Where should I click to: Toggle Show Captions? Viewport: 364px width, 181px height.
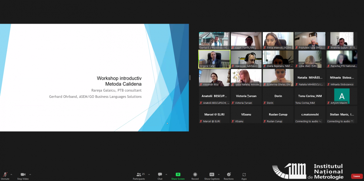point(212,174)
